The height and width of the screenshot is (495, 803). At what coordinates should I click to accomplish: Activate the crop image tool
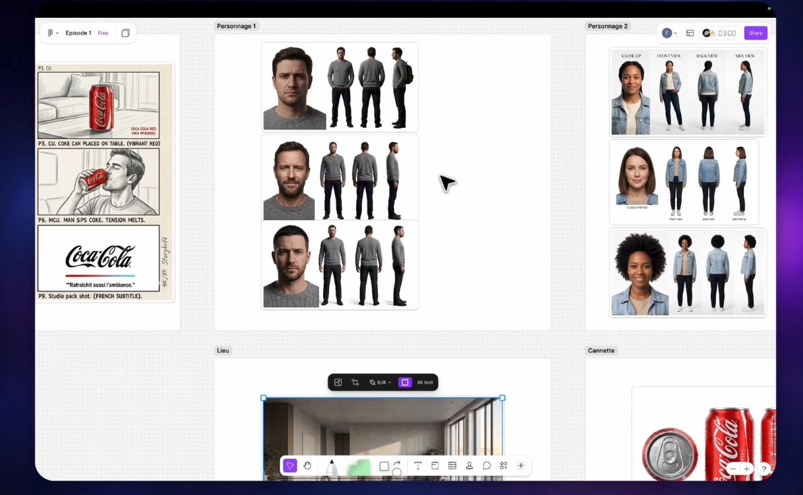[355, 382]
